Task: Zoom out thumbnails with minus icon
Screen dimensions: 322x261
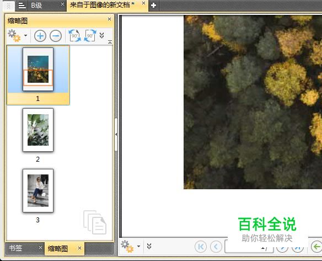Action: pyautogui.click(x=56, y=36)
